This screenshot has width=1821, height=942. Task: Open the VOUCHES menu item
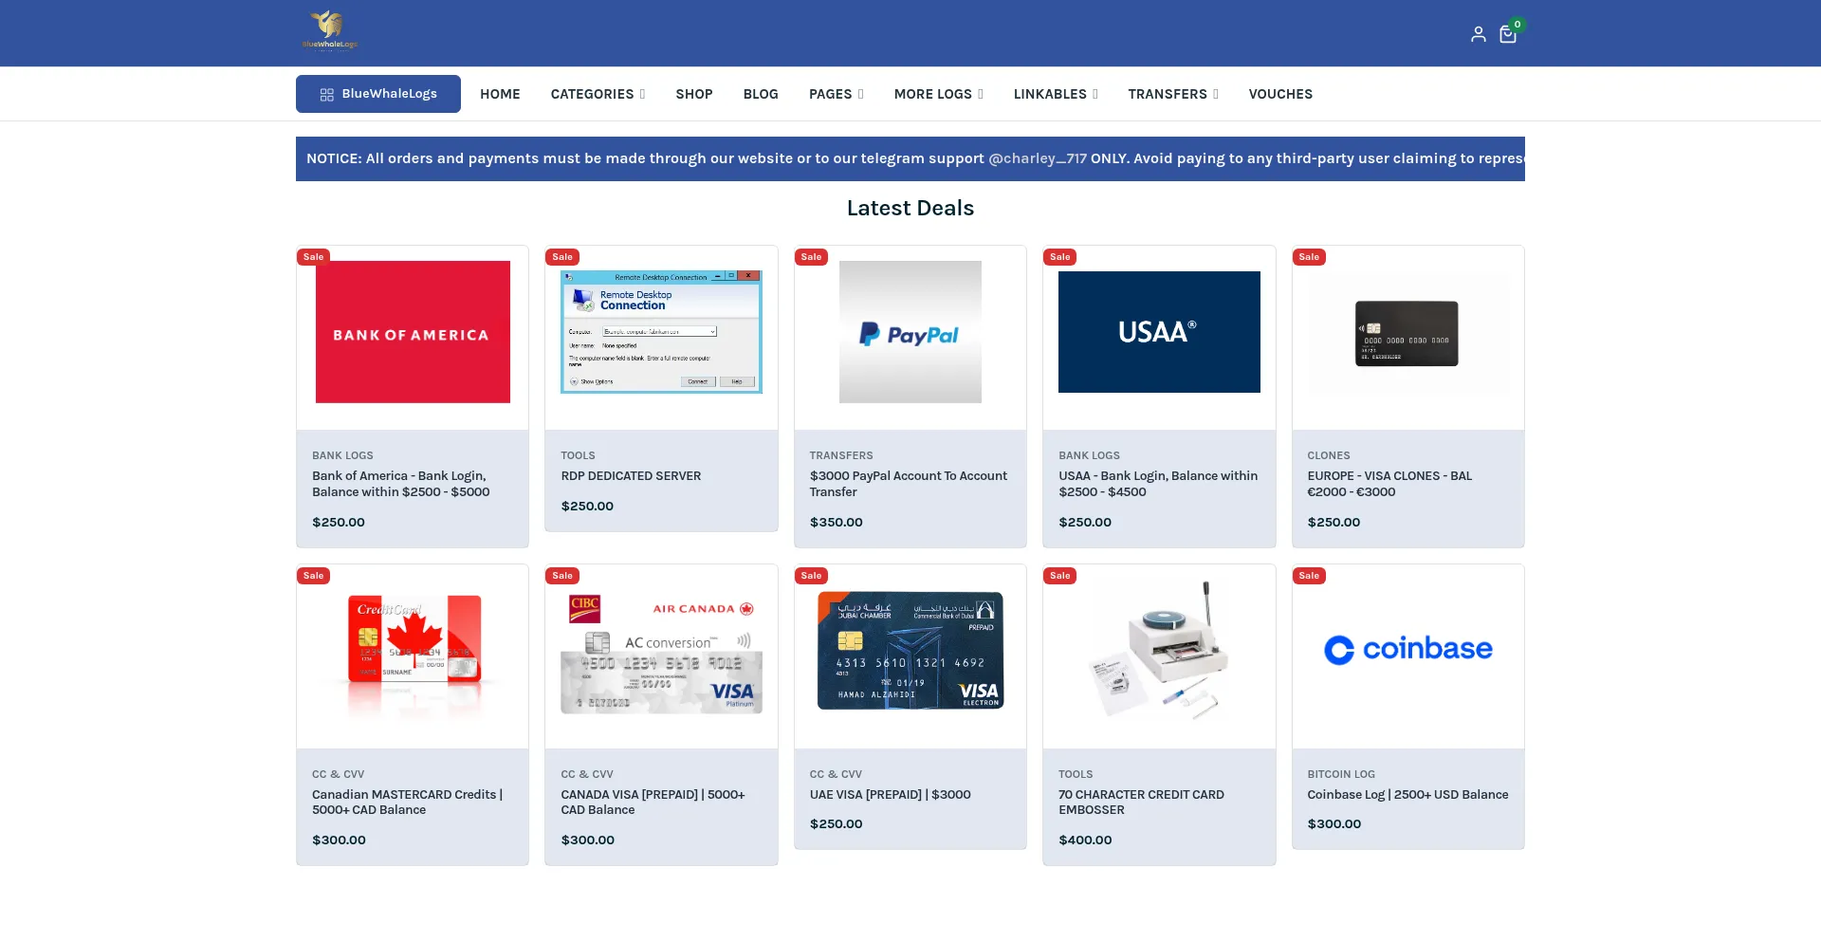1280,94
